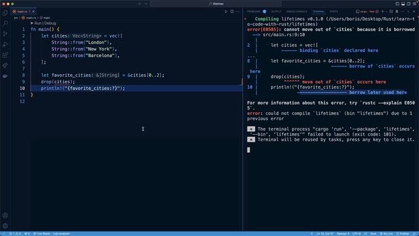This screenshot has height=236, width=419.
Task: Click the main function breadcrumb
Action: (x=45, y=18)
